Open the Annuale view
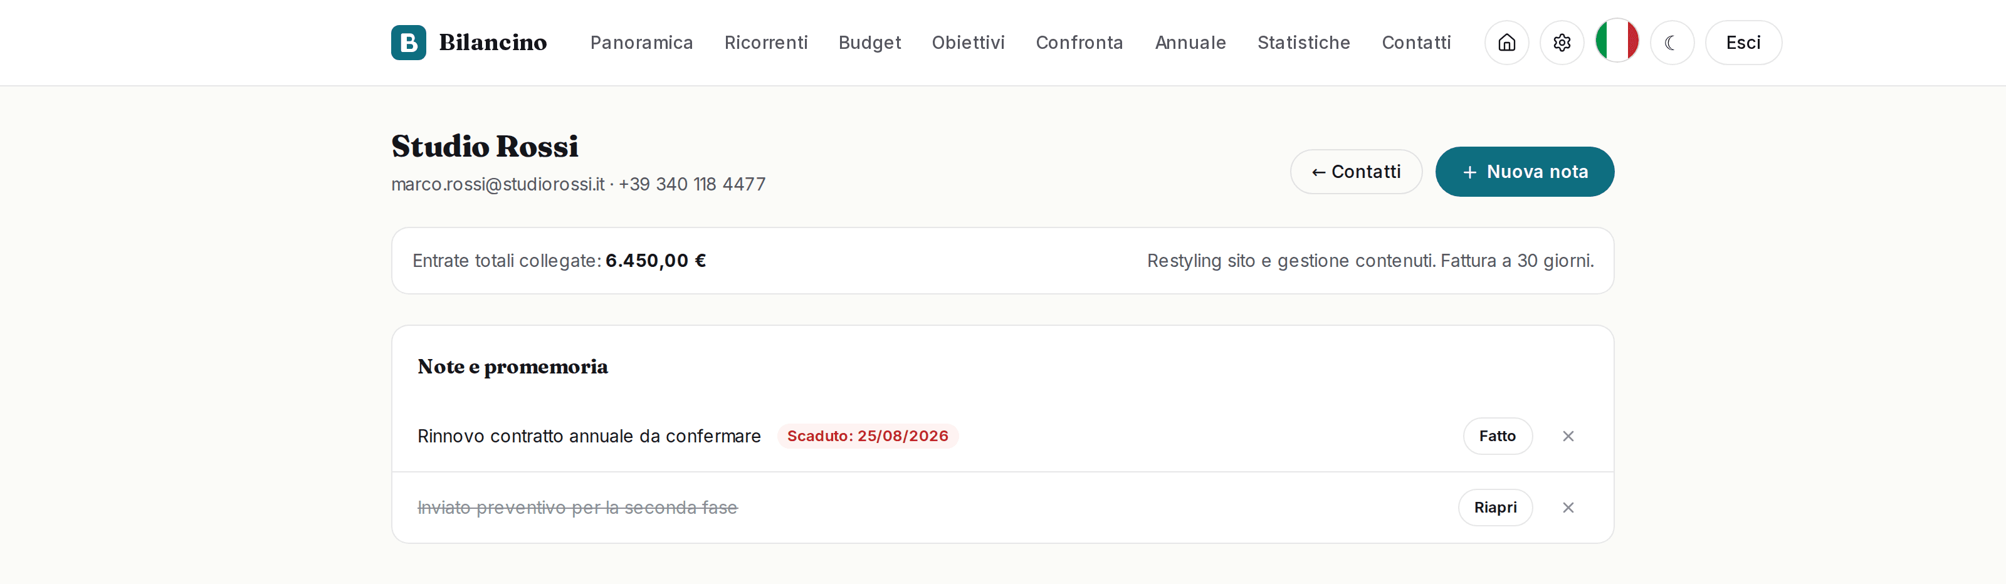 [x=1190, y=43]
